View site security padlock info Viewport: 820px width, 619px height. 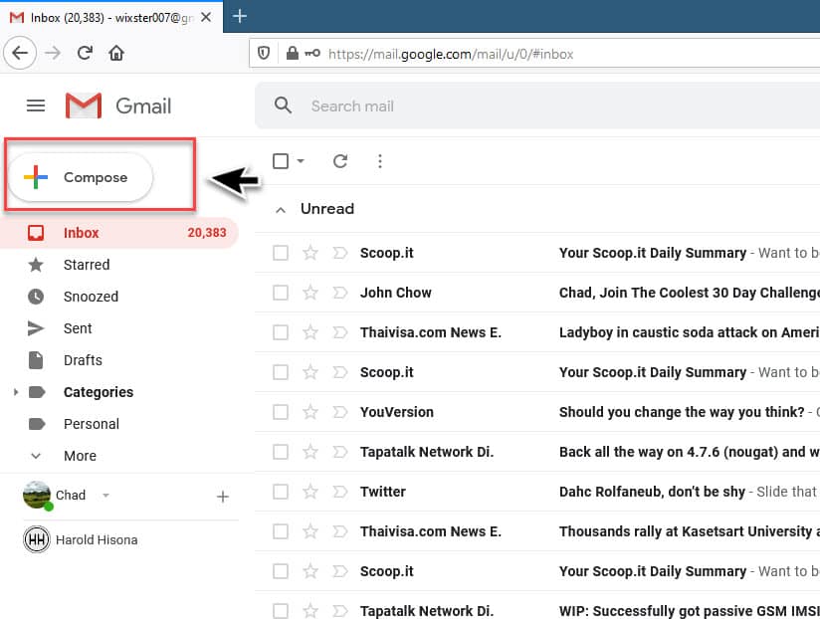point(292,53)
